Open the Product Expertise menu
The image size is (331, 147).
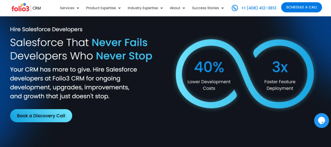[x=101, y=8]
